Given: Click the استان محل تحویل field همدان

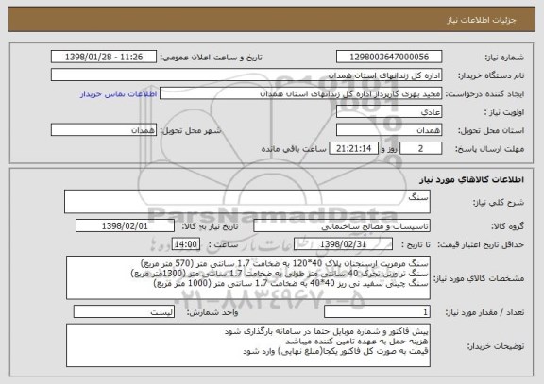Looking at the screenshot, I should tap(389, 130).
